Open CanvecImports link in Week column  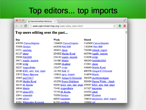point(71,43)
